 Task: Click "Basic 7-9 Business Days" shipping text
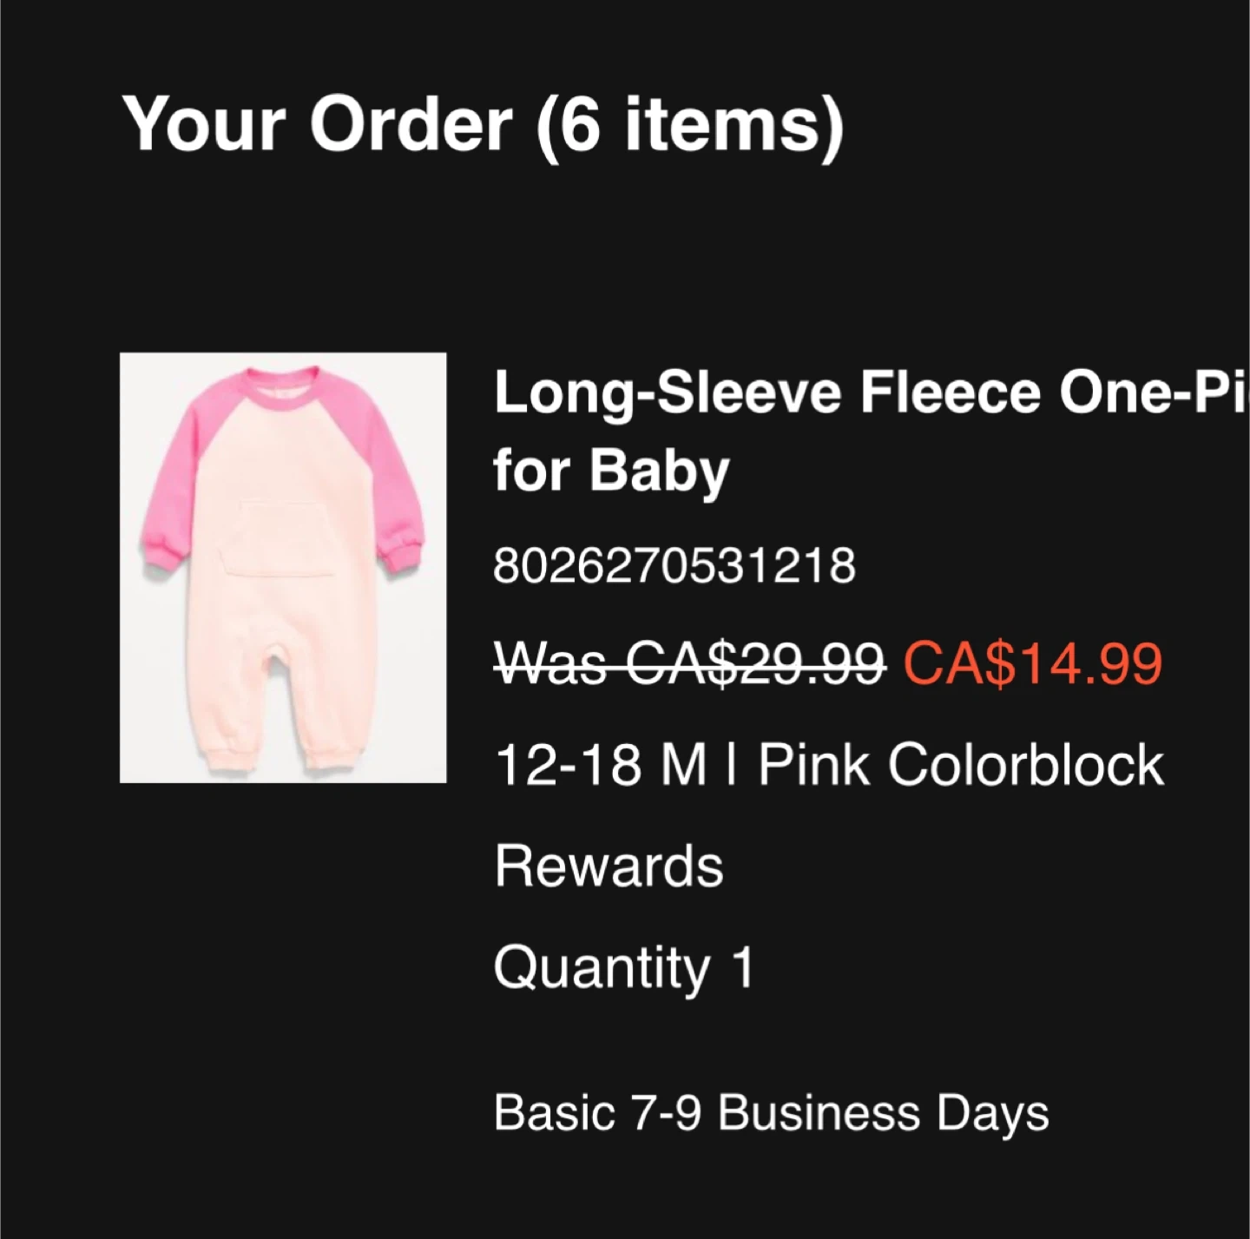pos(771,1113)
